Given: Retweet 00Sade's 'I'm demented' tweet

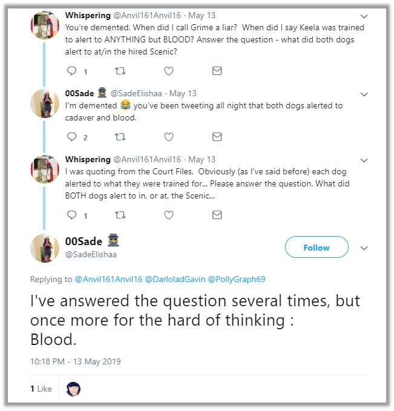Looking at the screenshot, I should coord(120,137).
